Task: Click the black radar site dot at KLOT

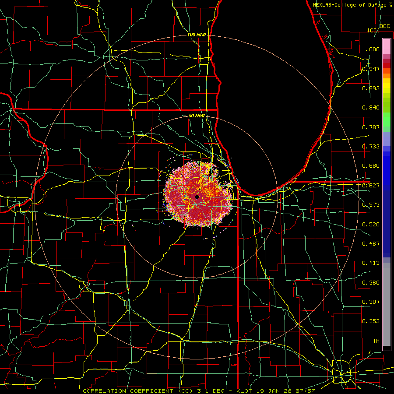Action: 197,197
